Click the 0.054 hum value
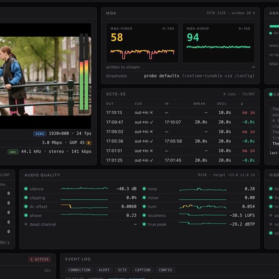This screenshot has width=279, height=279. 248,206
